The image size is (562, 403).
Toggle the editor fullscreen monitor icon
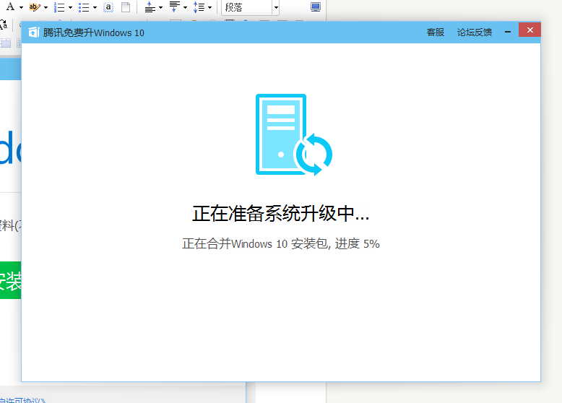pyautogui.click(x=316, y=7)
